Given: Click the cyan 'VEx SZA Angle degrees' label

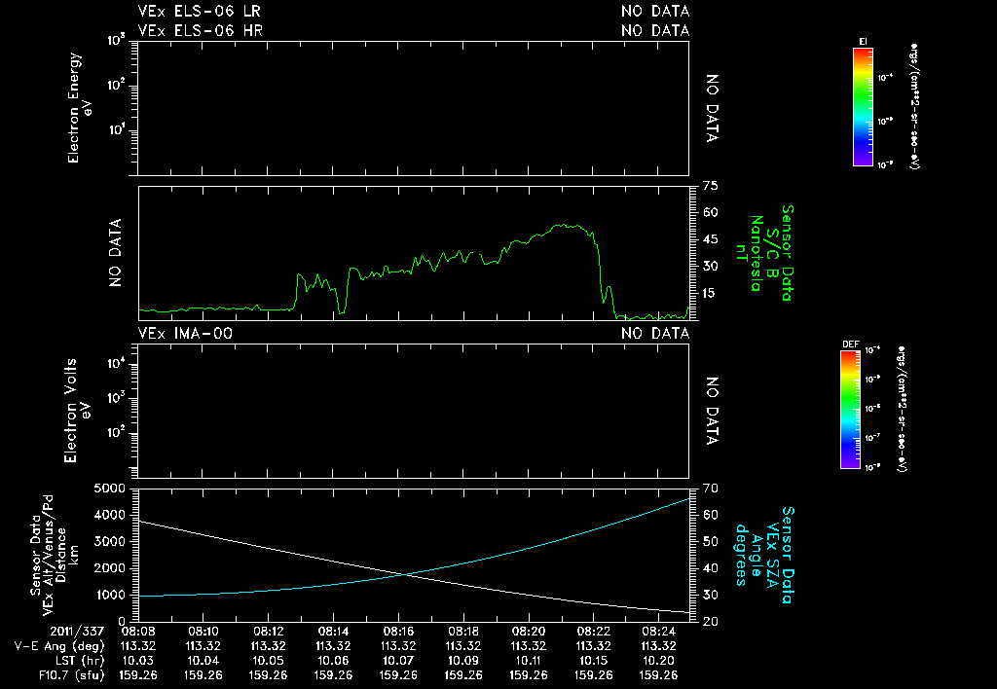Looking at the screenshot, I should pyautogui.click(x=757, y=556).
